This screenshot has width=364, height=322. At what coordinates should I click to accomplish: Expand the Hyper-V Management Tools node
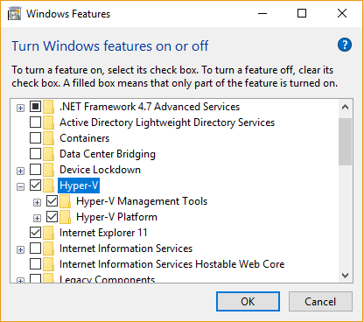[x=37, y=202]
